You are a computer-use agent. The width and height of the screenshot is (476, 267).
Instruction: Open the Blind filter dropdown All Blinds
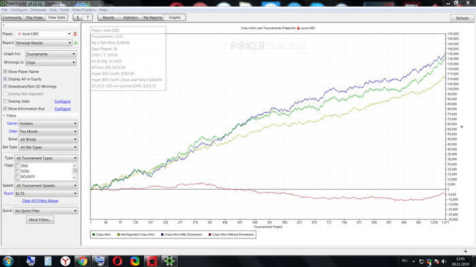(48, 140)
